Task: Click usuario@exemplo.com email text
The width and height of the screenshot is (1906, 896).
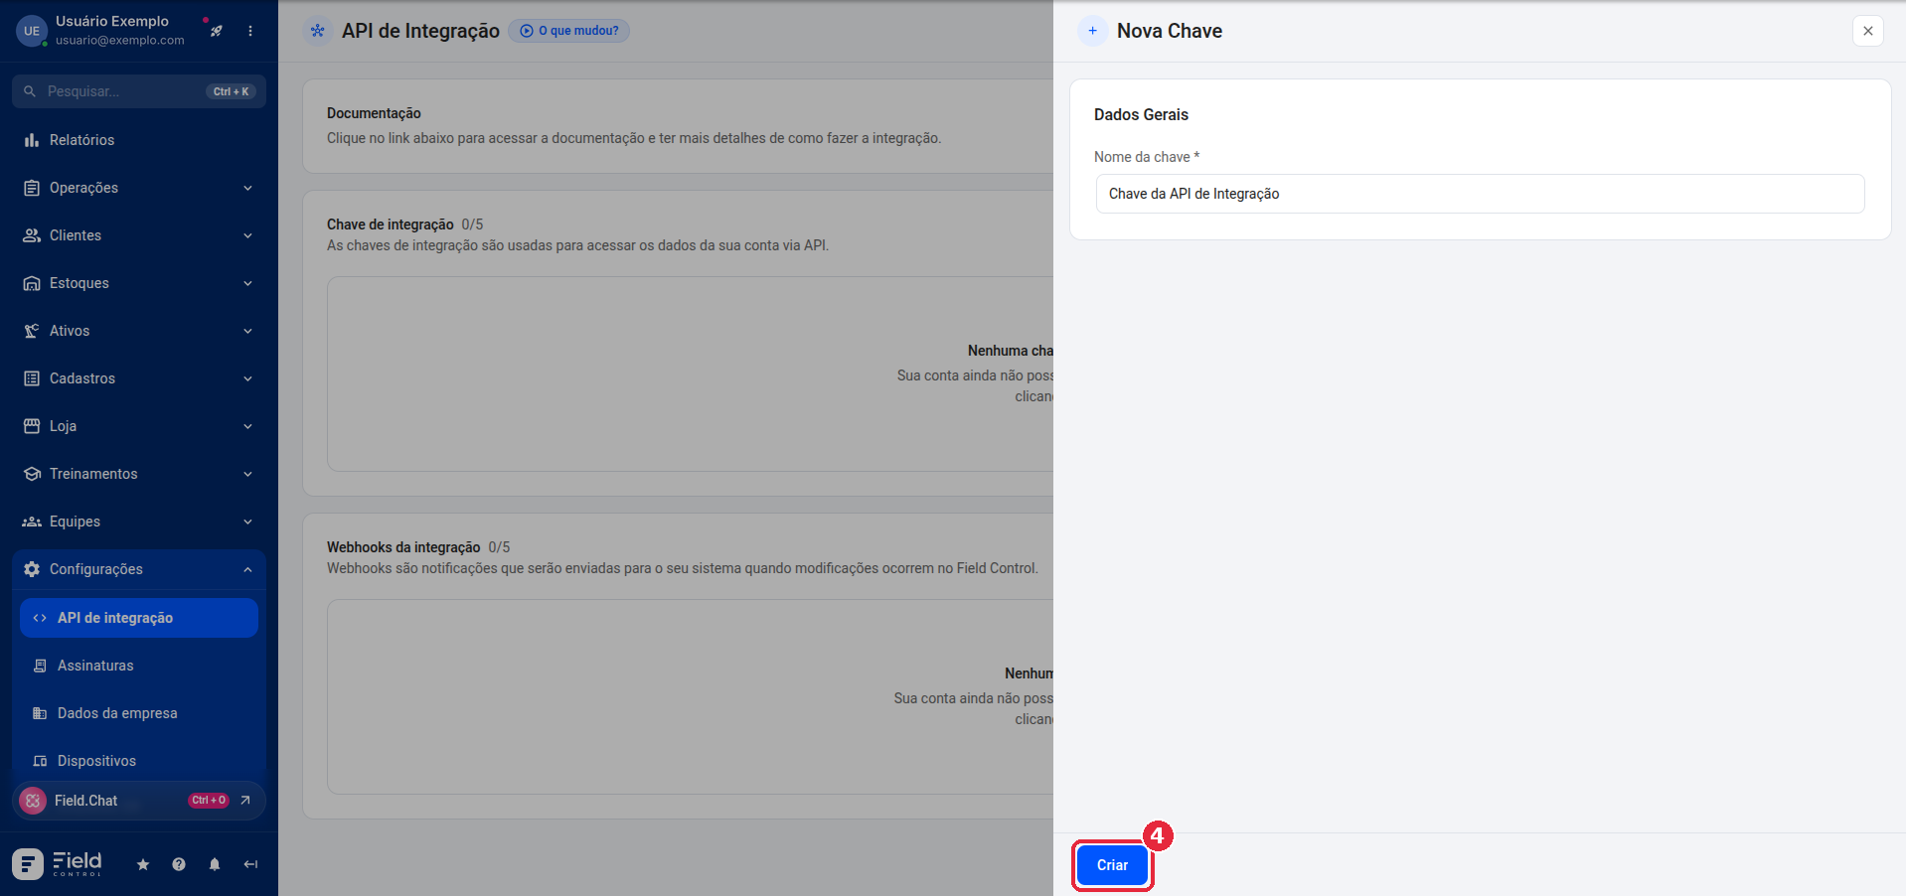Action: pyautogui.click(x=120, y=41)
